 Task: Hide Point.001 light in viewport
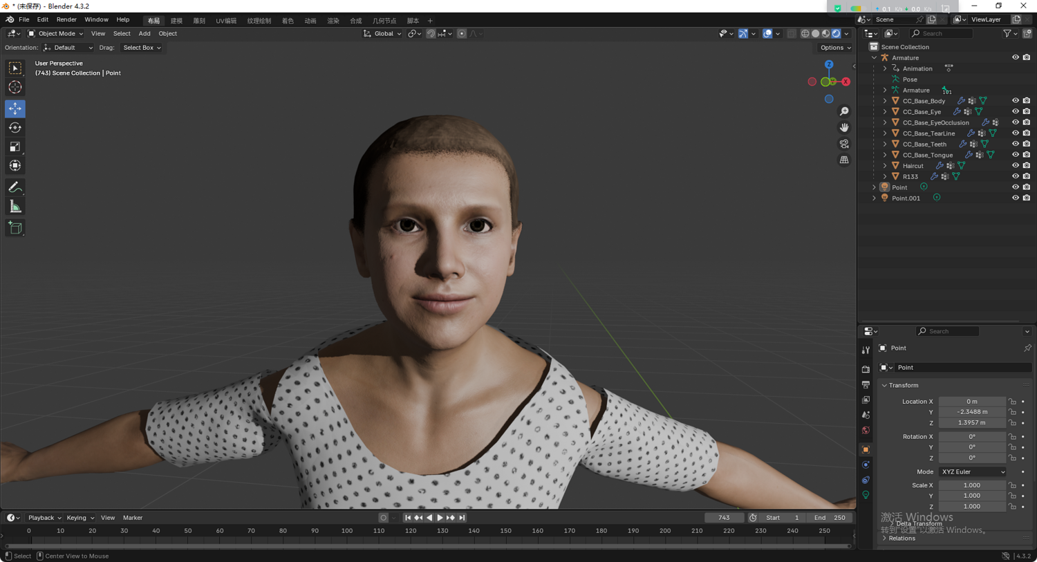point(1015,198)
